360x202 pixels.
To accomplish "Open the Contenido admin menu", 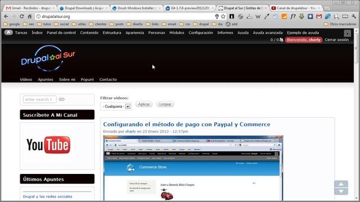I will (x=89, y=33).
